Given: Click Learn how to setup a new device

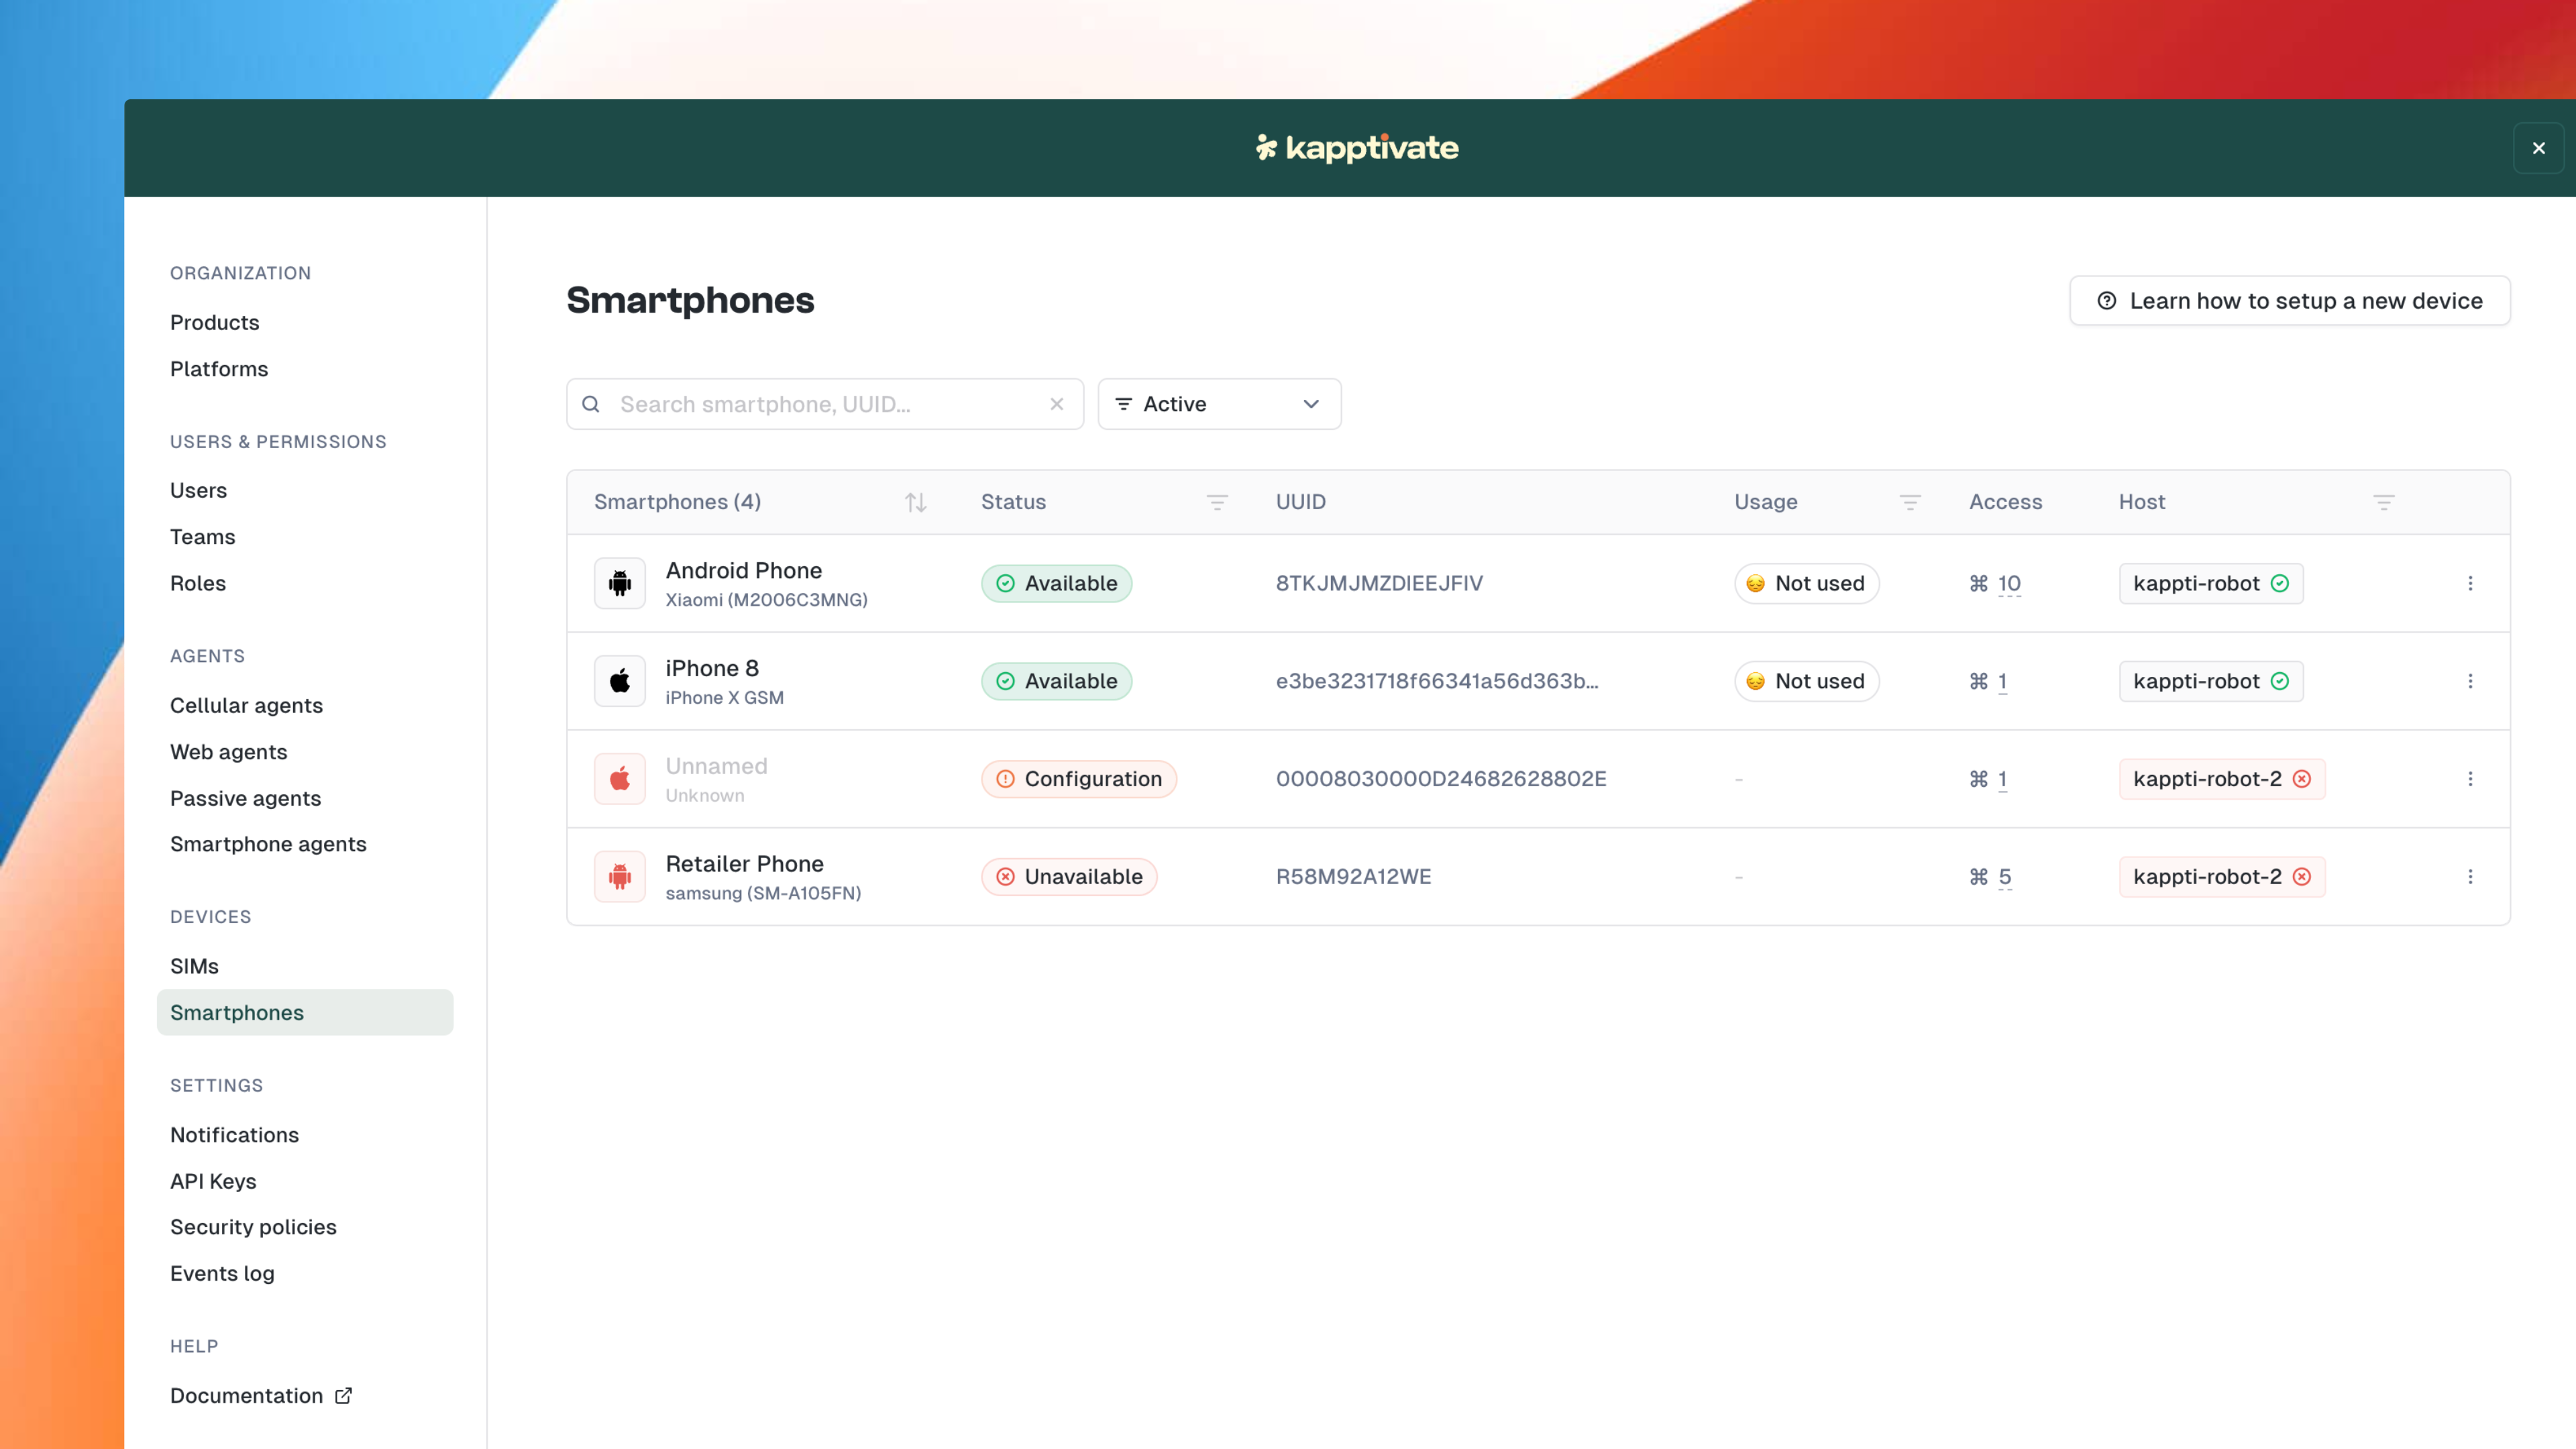Looking at the screenshot, I should coord(2289,301).
